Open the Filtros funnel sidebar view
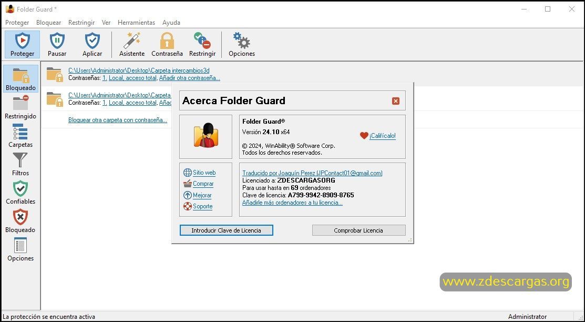This screenshot has height=322, width=585. coord(20,164)
